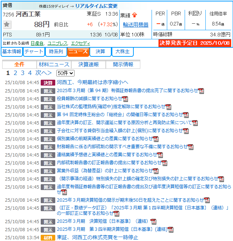The image size is (233, 241).
Task: Go to the 次へ＞ next page link
Action: point(43,73)
